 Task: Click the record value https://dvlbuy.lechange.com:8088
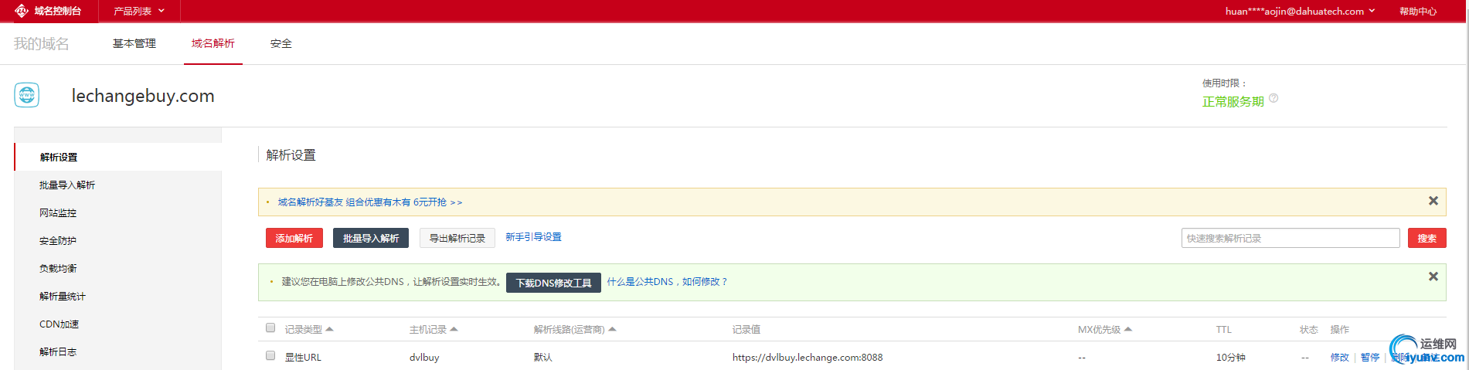click(808, 357)
